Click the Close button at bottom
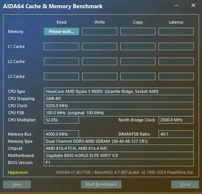Image resolution: width=202 pixels, height=194 pixels. click(x=185, y=184)
